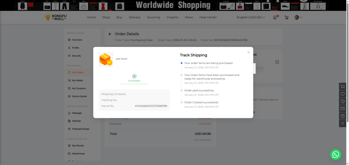The width and height of the screenshot is (349, 165).
Task: Click the floating sidebar cart icon
Action: click(x=343, y=86)
